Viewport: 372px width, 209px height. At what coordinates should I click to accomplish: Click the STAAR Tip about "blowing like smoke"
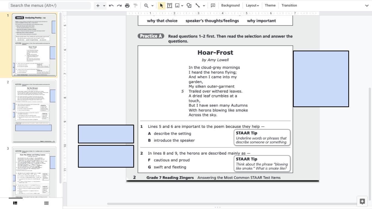point(262,164)
